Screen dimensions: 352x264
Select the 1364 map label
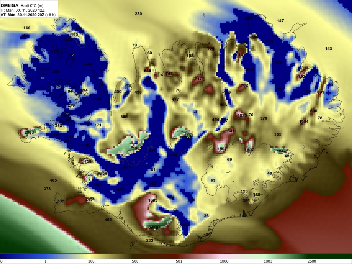(89, 162)
